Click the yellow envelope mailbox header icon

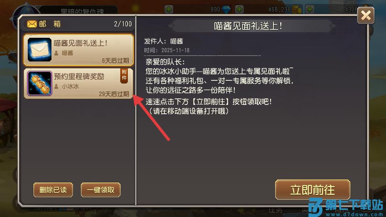click(32, 24)
